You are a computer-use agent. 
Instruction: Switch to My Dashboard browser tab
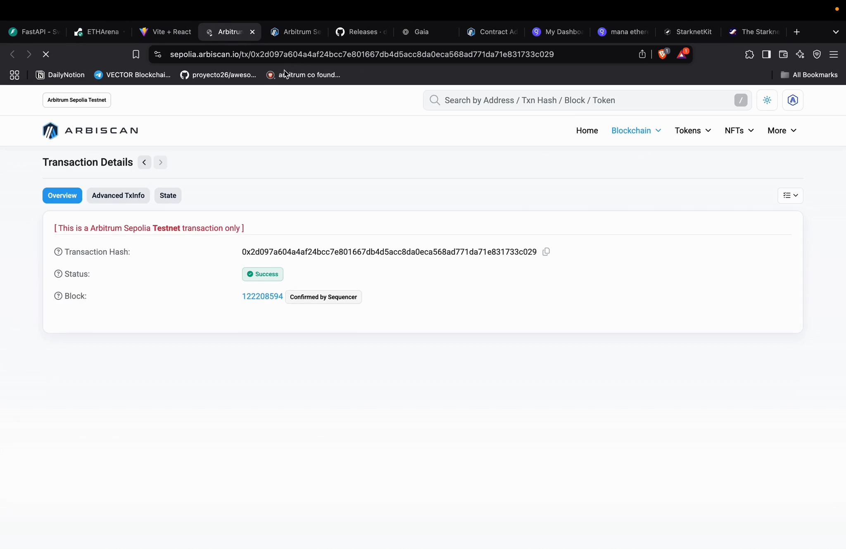coord(558,32)
